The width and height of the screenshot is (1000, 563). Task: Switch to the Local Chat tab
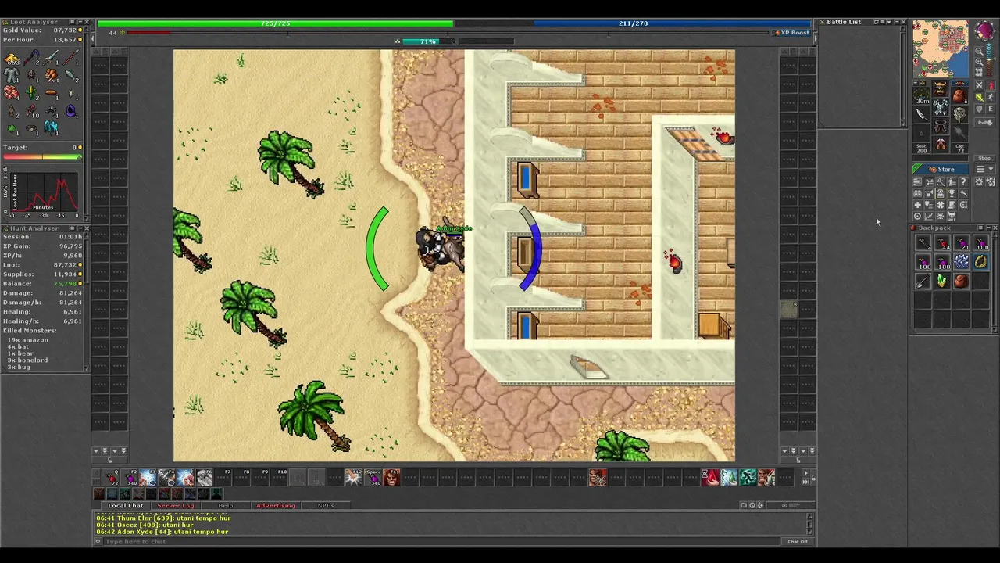(126, 506)
